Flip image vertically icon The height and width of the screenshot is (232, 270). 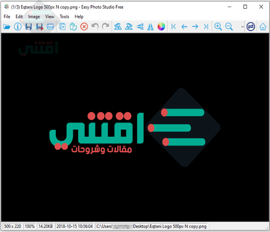[140, 26]
